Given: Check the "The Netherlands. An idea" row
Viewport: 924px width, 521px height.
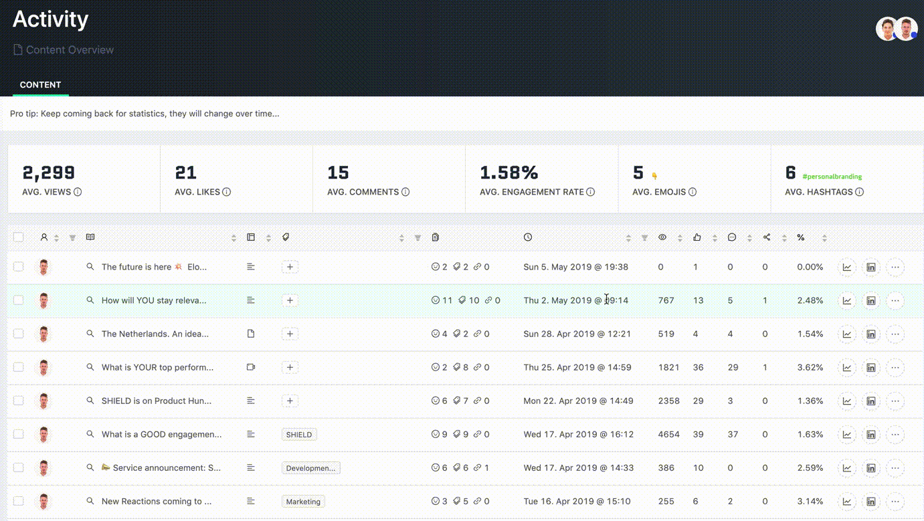Looking at the screenshot, I should tap(18, 333).
